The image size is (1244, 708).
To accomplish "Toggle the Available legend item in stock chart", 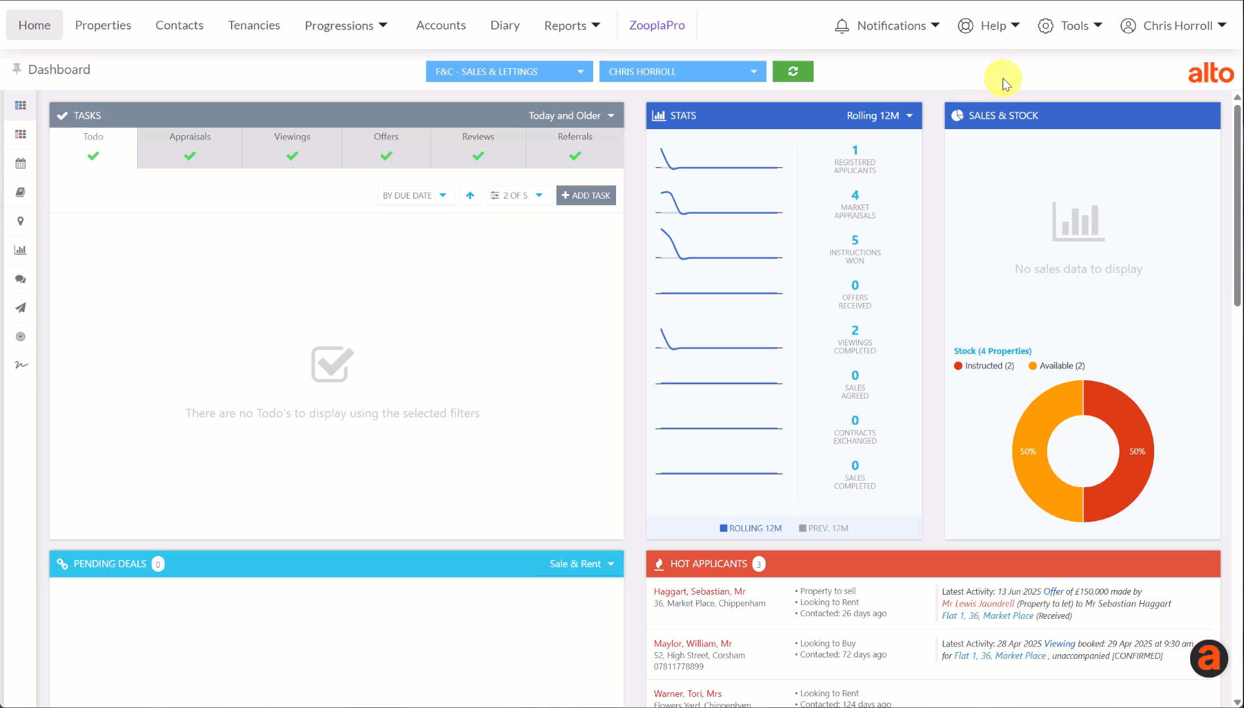I will 1056,366.
